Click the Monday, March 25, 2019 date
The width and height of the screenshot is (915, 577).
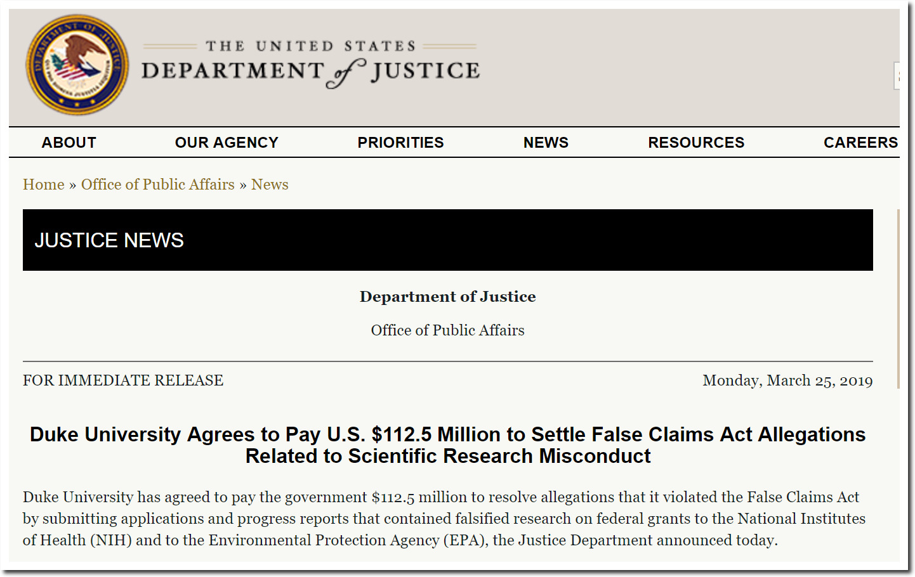[x=787, y=380]
